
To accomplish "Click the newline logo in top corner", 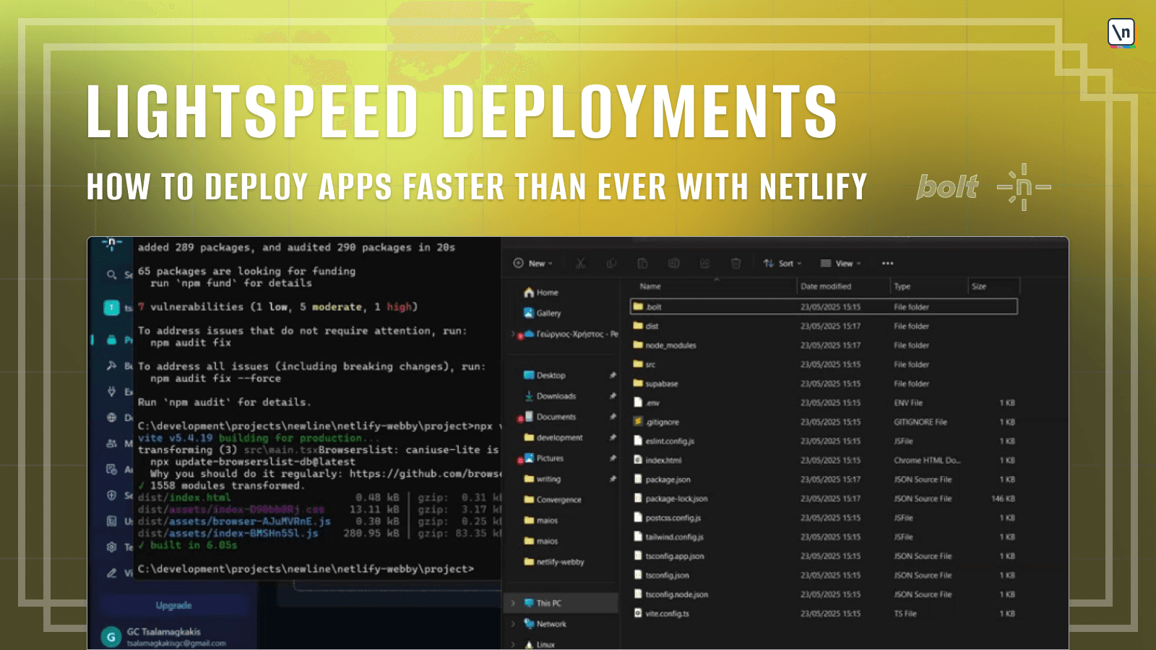I will tap(1121, 33).
